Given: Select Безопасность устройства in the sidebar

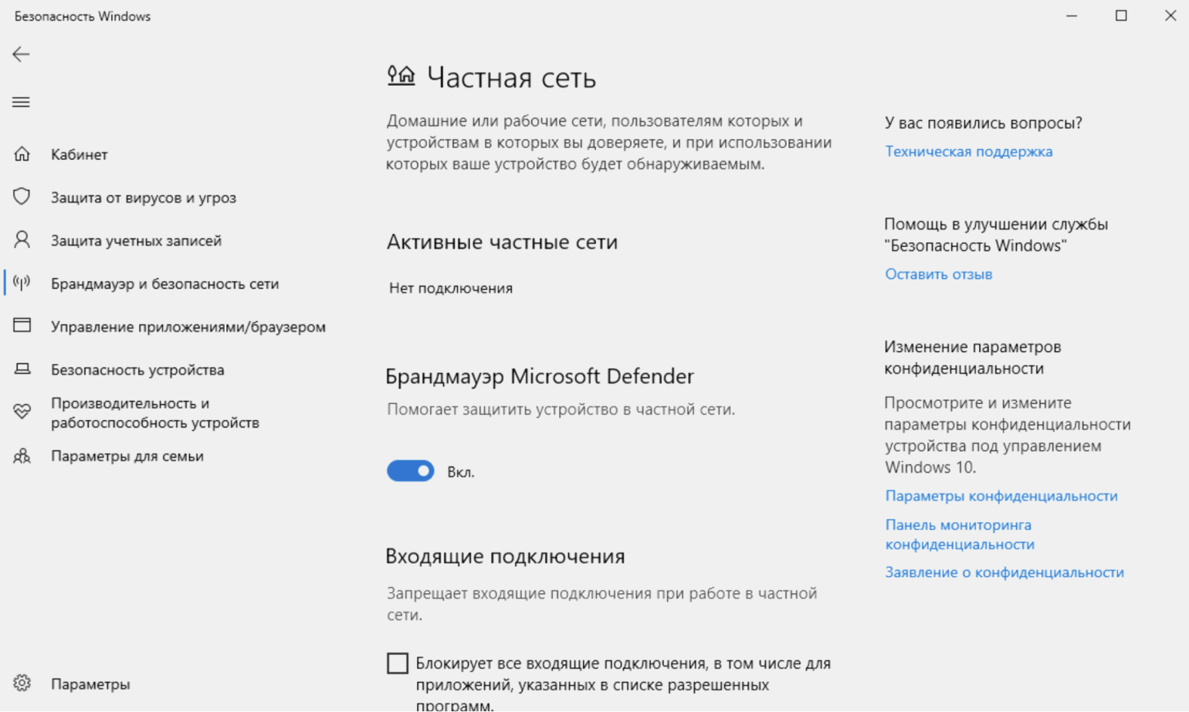Looking at the screenshot, I should [137, 370].
